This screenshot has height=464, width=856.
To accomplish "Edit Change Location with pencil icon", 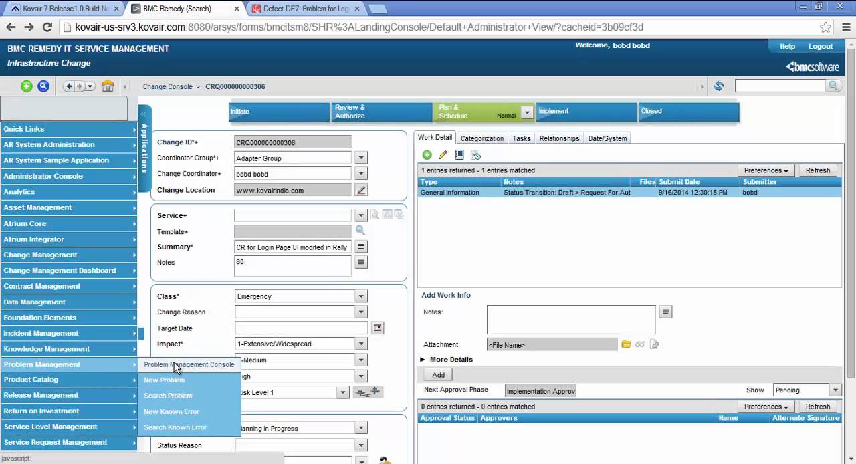I will pyautogui.click(x=361, y=190).
